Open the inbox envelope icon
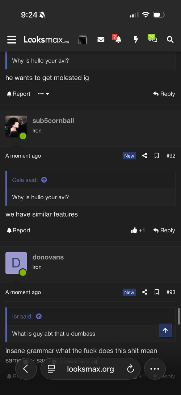 pyautogui.click(x=101, y=40)
